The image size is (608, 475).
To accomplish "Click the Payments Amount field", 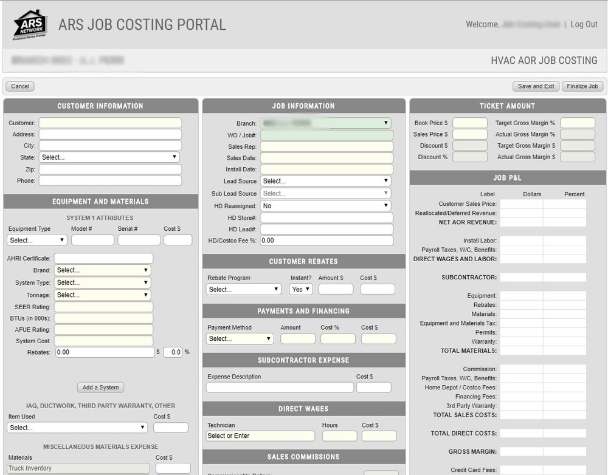I will 298,338.
